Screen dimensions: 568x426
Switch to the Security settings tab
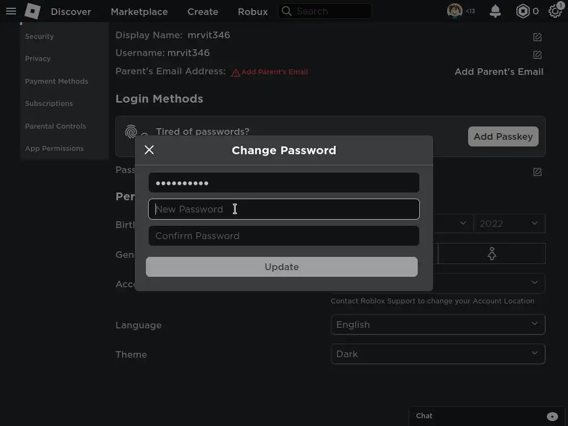coord(39,36)
